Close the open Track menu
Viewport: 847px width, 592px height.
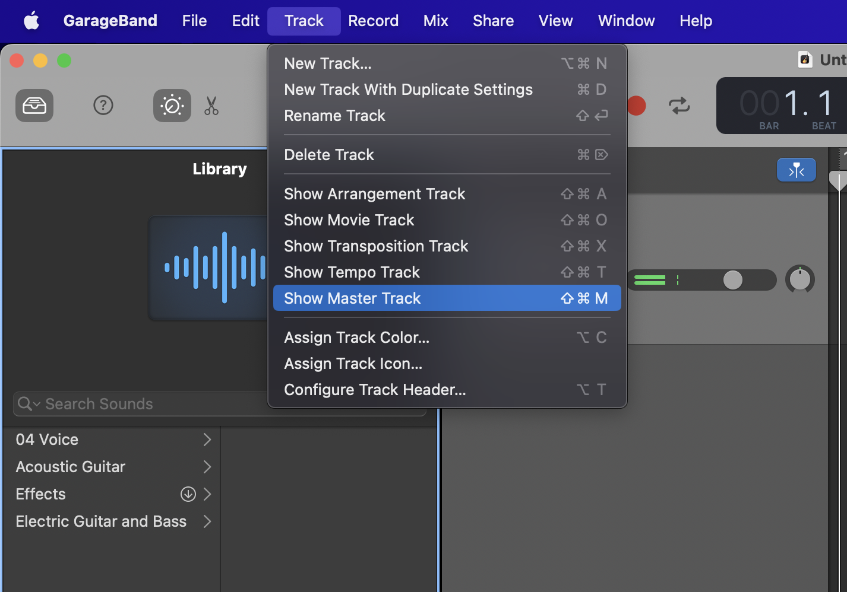(304, 21)
